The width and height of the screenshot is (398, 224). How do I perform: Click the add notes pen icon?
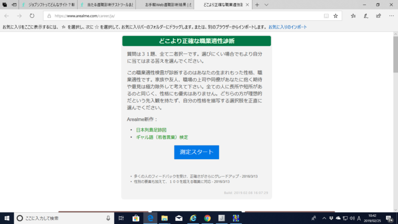tap(366, 16)
